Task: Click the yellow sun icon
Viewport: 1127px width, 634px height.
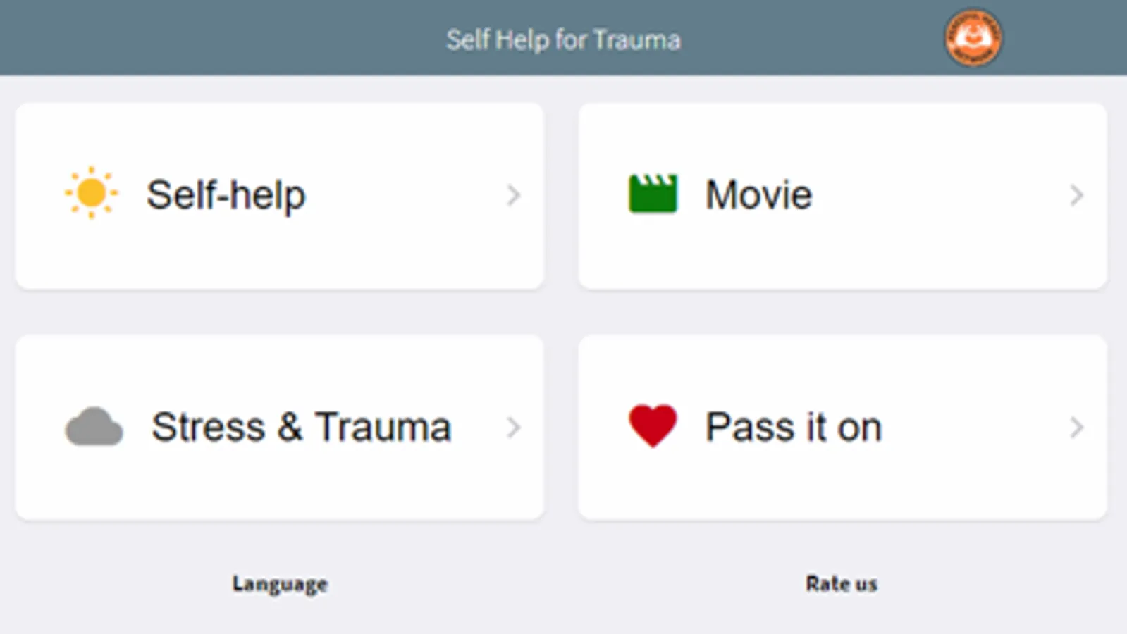Action: tap(91, 193)
